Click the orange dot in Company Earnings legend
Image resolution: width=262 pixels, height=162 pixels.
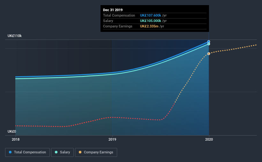[80, 152]
